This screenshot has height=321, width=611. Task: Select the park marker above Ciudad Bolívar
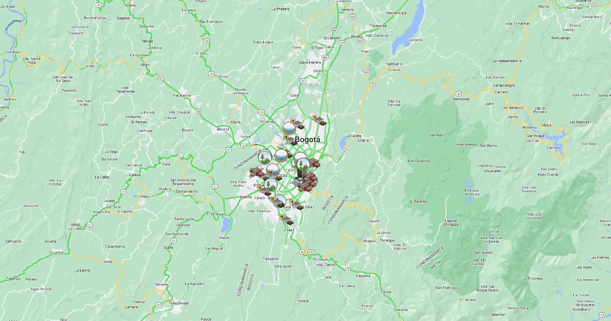coord(270,185)
